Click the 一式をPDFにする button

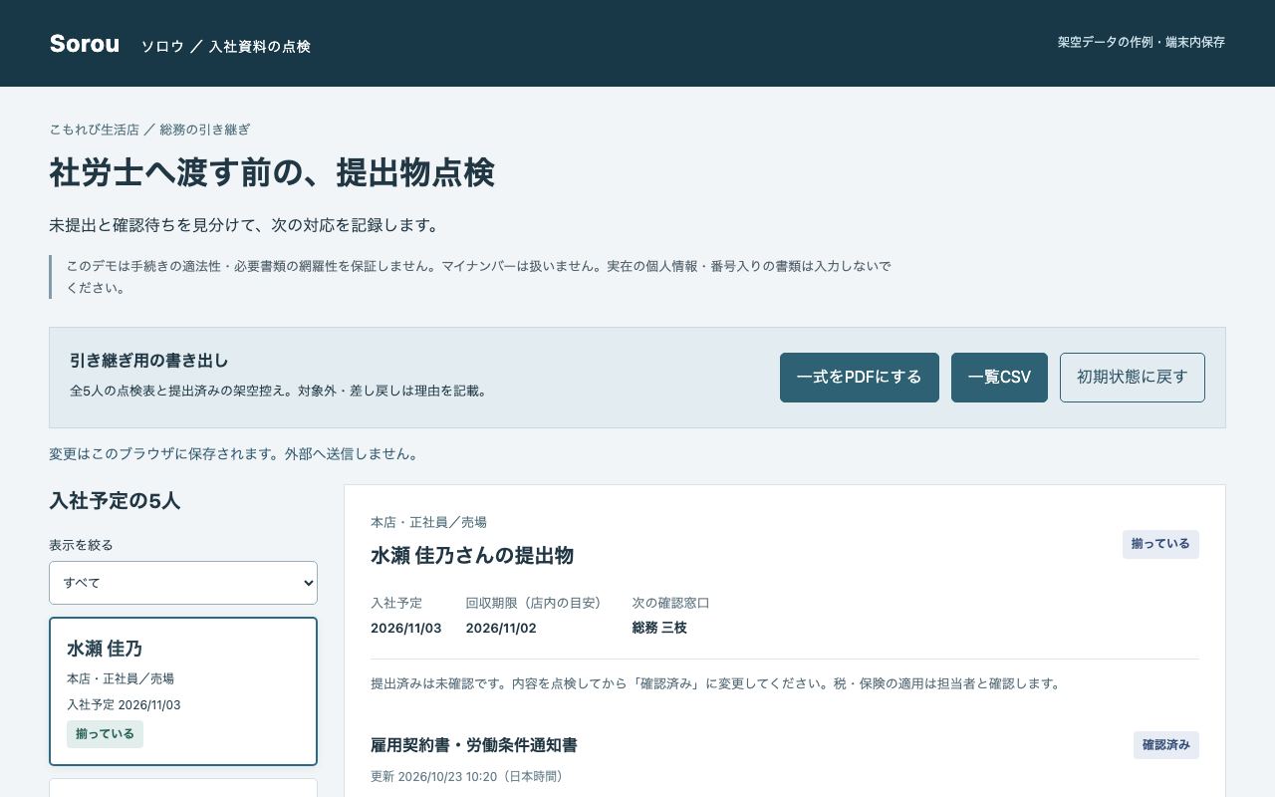point(859,378)
